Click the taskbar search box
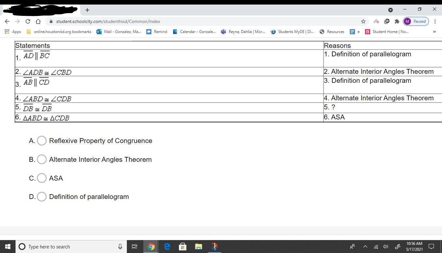The width and height of the screenshot is (442, 253). click(x=71, y=247)
